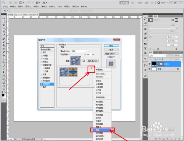Hide the shape layer via eye icon
184x141 pixels.
pos(150,64)
